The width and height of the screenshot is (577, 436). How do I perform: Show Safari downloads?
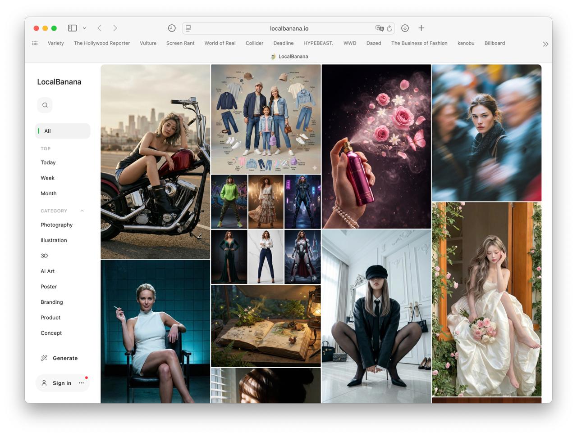click(x=405, y=28)
